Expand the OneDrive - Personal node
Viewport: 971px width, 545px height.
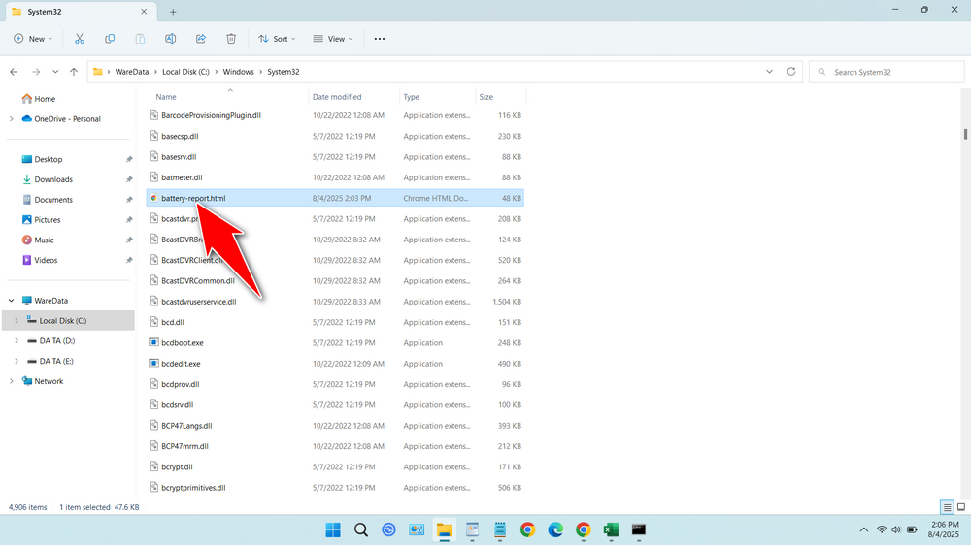[11, 118]
